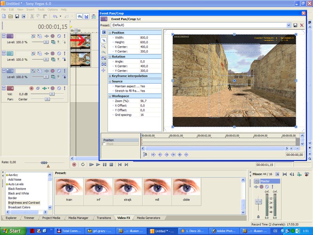Go to previous keyframe button
This screenshot has height=235, width=313.
click(160, 154)
